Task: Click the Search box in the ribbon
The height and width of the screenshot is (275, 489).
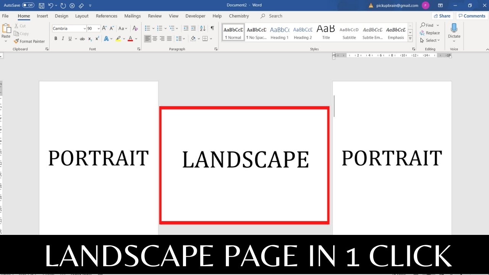Action: click(x=275, y=16)
